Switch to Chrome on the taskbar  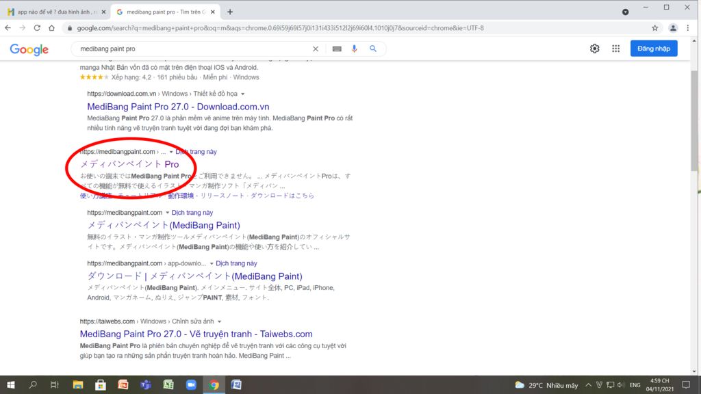(214, 384)
